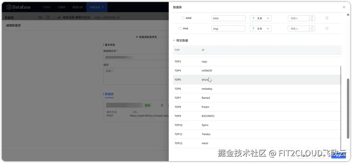Image resolution: width=352 pixels, height=163 pixels.
Task: Open the 仪表板 nav item
Action: coord(61,7)
